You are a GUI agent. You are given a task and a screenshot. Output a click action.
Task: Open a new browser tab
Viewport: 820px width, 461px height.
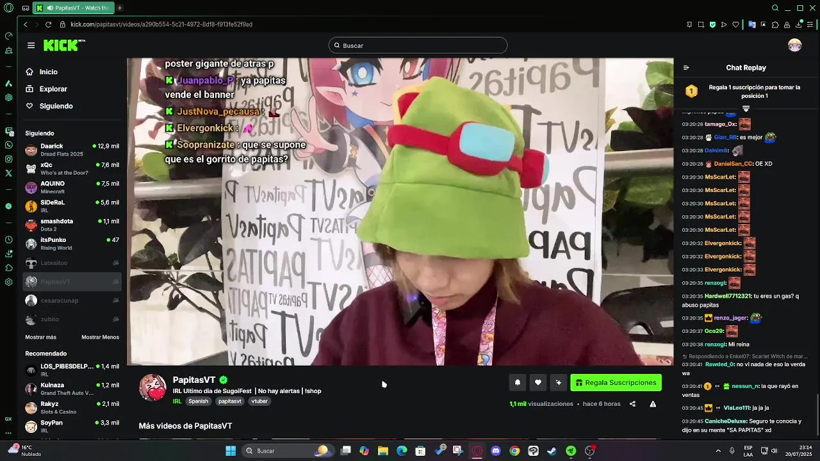(x=120, y=8)
